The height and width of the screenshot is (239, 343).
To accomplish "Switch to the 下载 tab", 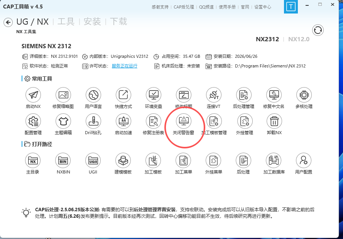I will click(x=118, y=22).
